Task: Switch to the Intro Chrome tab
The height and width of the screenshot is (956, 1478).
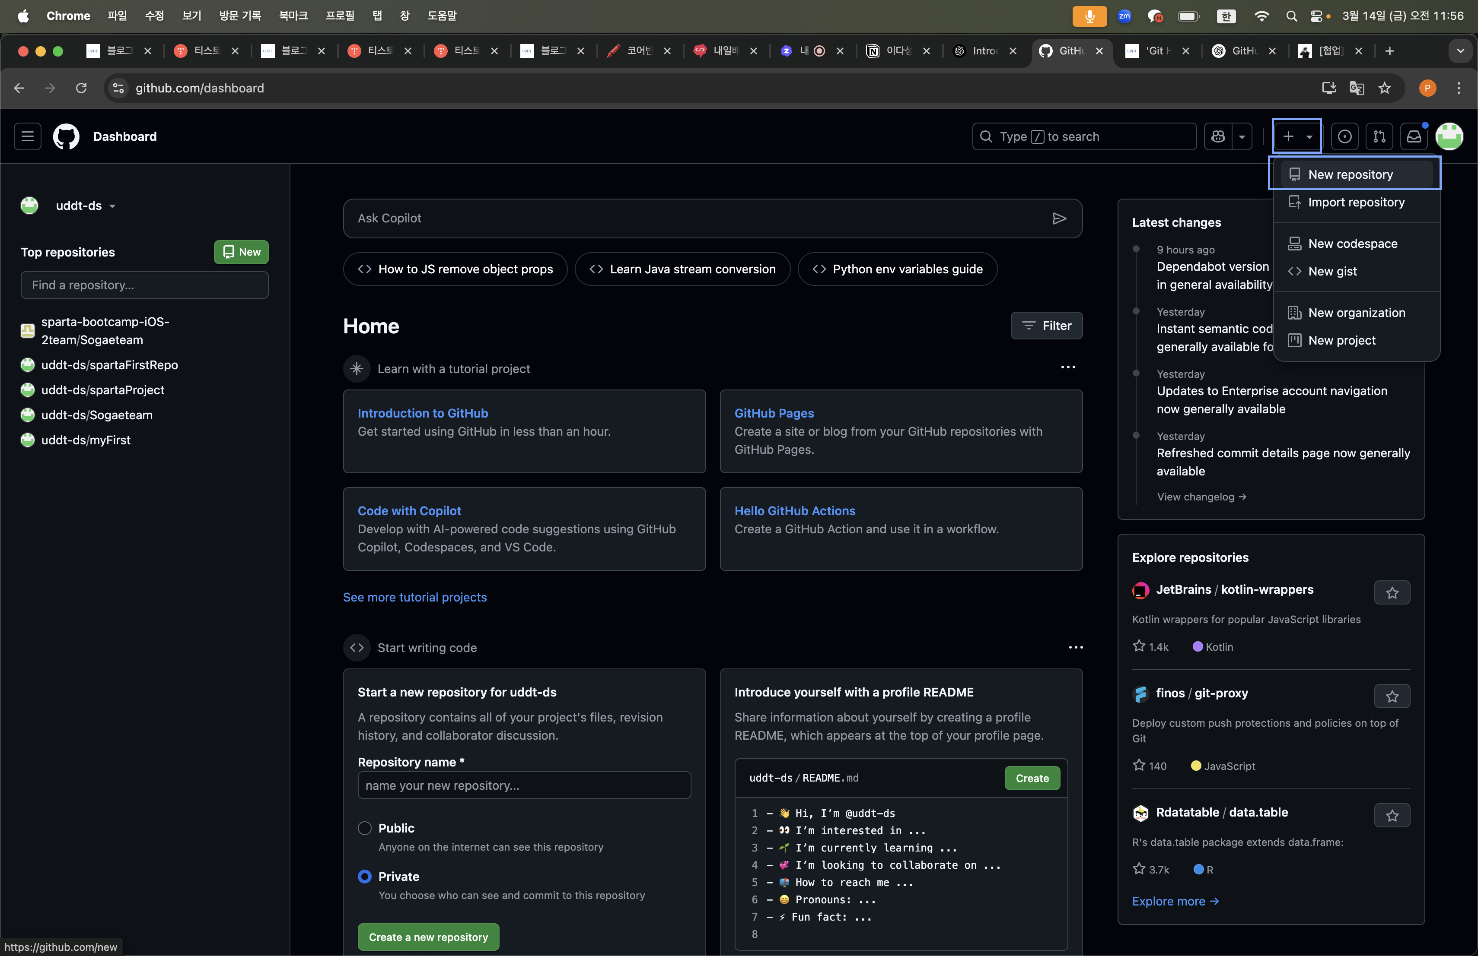Action: point(984,51)
